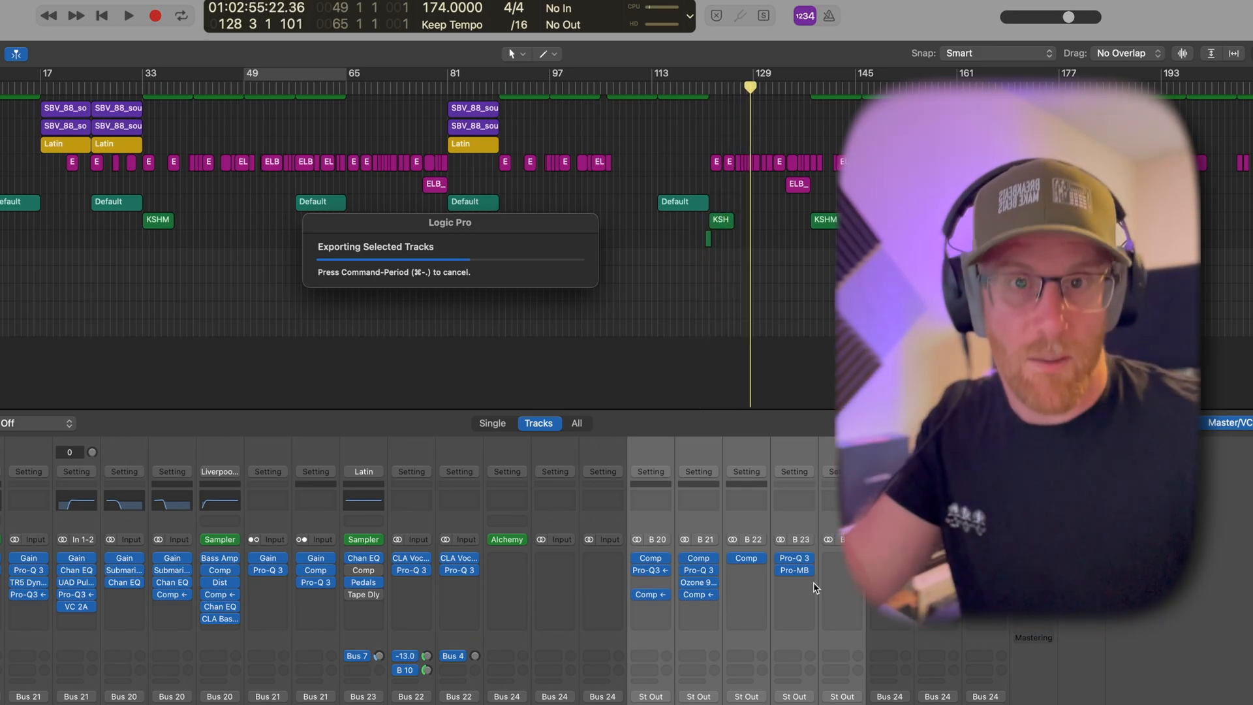Image resolution: width=1253 pixels, height=705 pixels.
Task: Click the horizontal auto zoom icon
Action: coord(1233,54)
